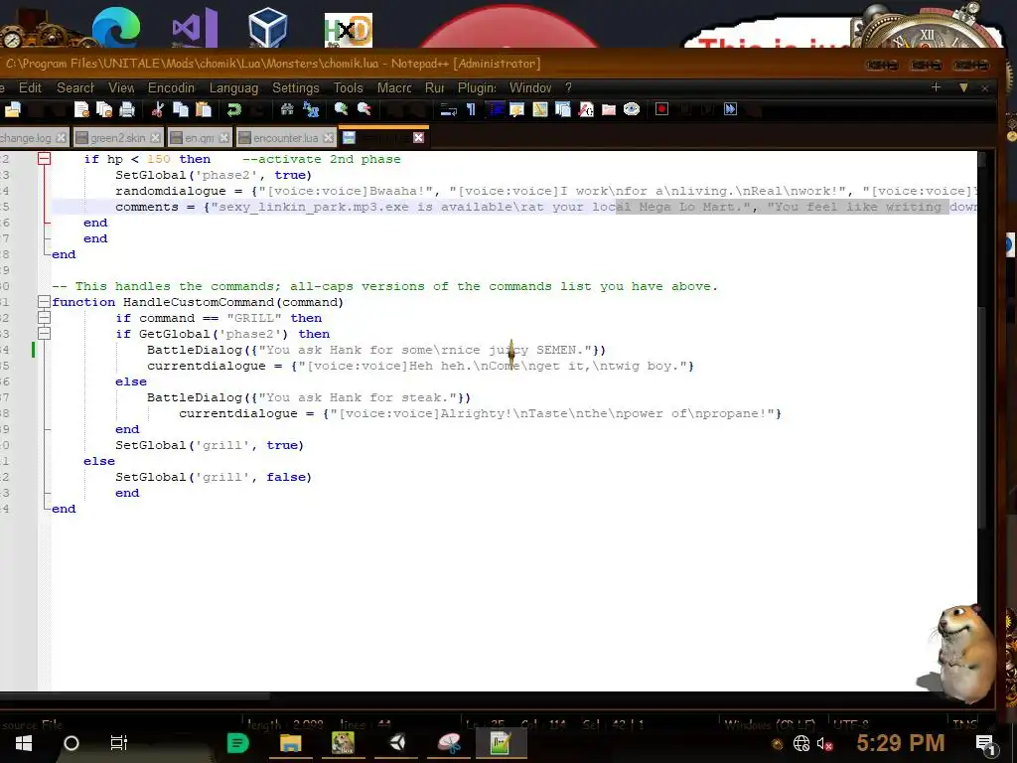The height and width of the screenshot is (763, 1017).
Task: Collapse the 'if hp < 150' fold marker
Action: 44,159
